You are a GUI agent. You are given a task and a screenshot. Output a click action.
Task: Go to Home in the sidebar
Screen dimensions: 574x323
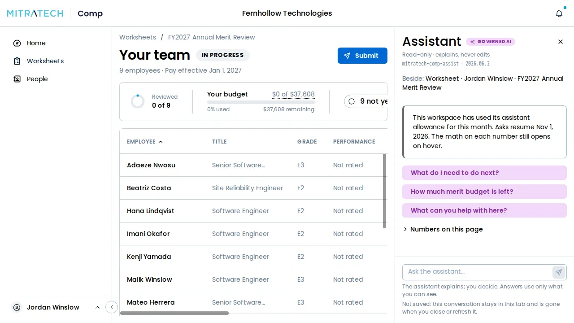[56, 43]
